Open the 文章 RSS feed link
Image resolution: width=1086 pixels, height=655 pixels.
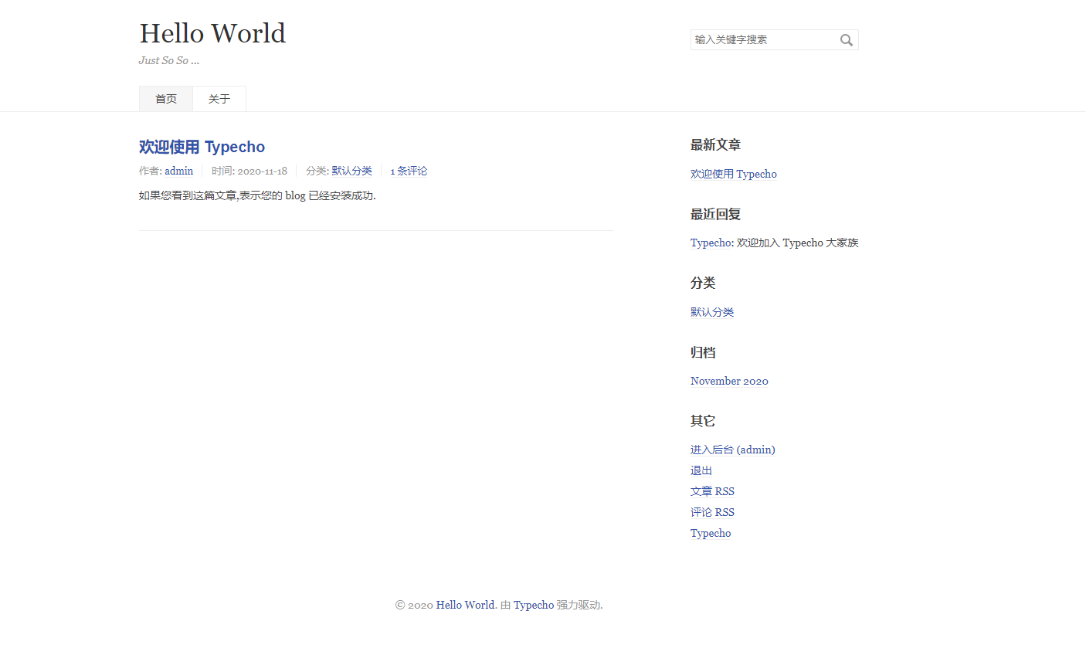712,491
